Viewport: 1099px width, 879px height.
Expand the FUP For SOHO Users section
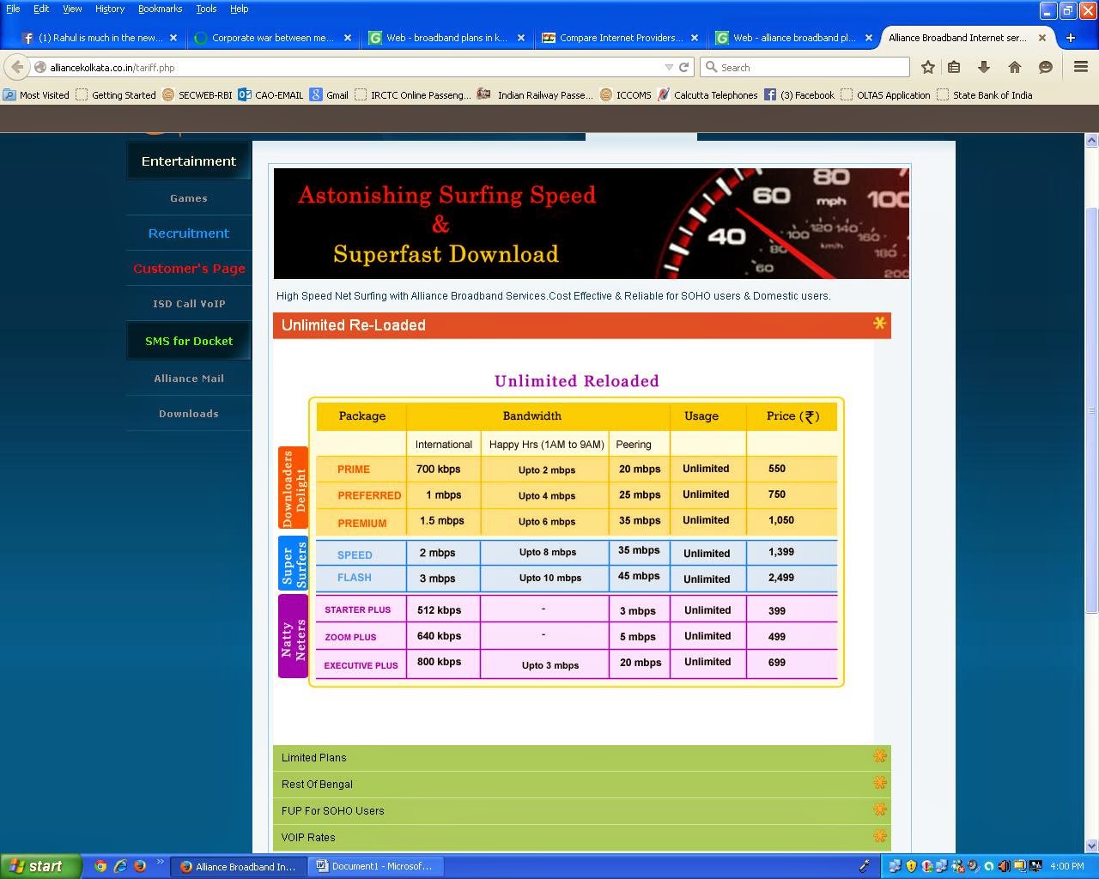(x=582, y=810)
